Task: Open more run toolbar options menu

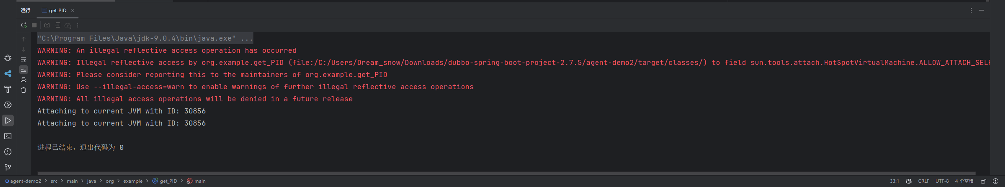Action: [78, 25]
